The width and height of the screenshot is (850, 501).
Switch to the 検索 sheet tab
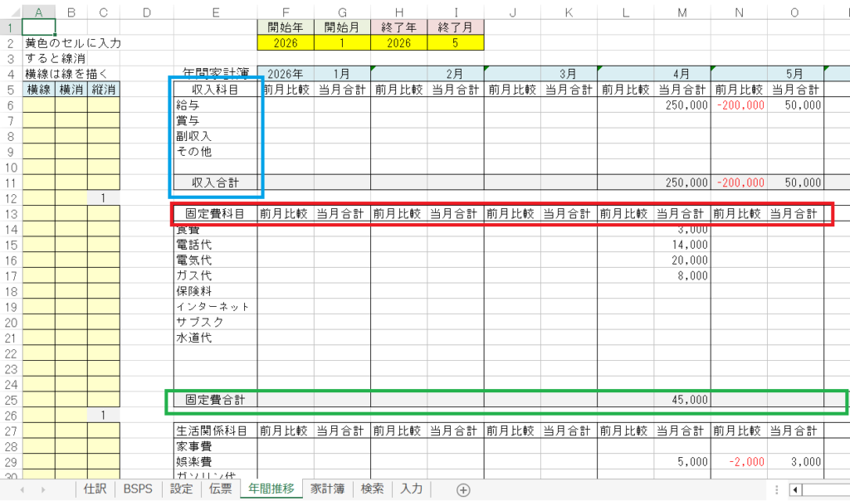click(x=373, y=489)
